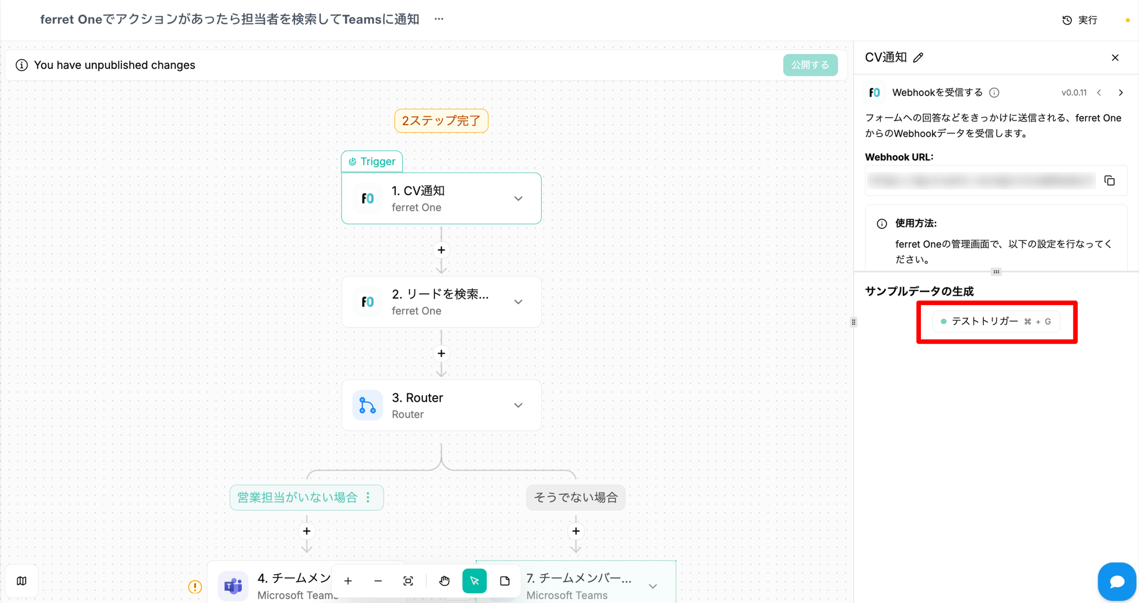Click the notes icon in bottom toolbar

pyautogui.click(x=504, y=581)
